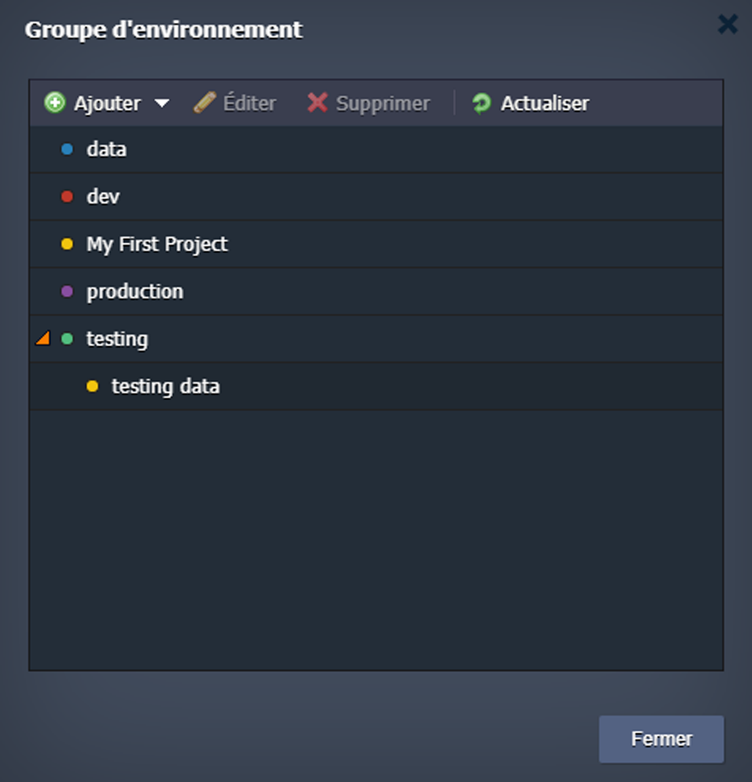
Task: Click the pencil Éditer icon
Action: (205, 103)
